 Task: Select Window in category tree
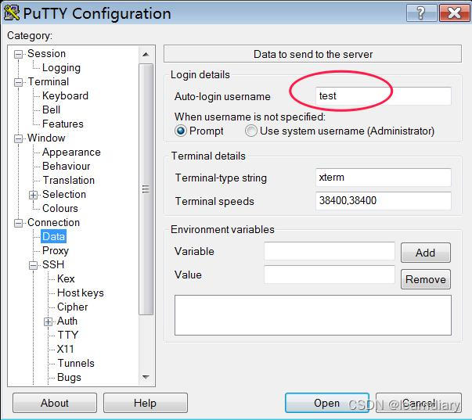tap(46, 138)
